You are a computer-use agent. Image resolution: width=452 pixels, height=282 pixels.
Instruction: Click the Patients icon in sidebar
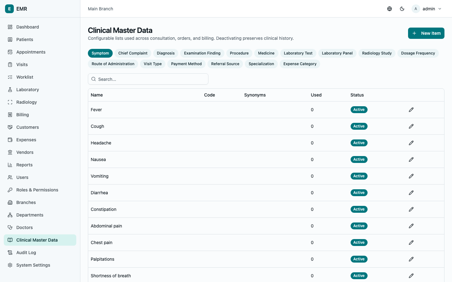click(x=10, y=39)
